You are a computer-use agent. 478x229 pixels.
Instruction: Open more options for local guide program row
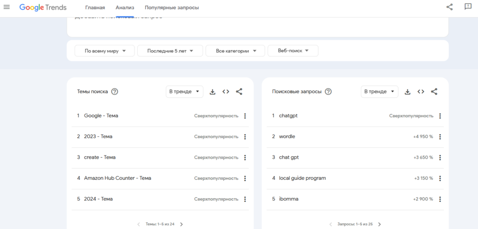pyautogui.click(x=440, y=178)
